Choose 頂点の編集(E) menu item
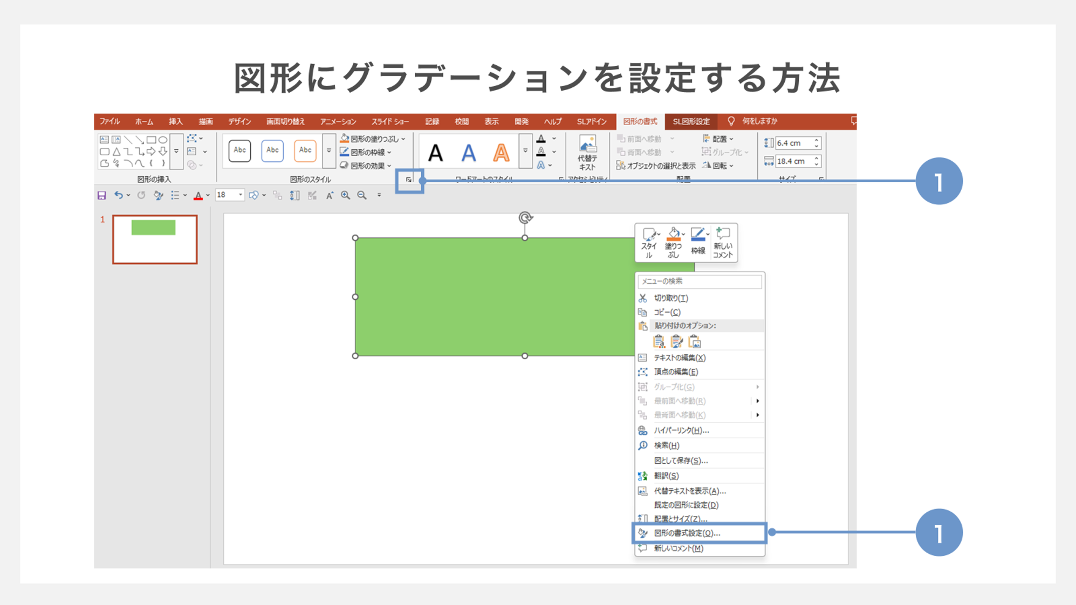 [700, 372]
